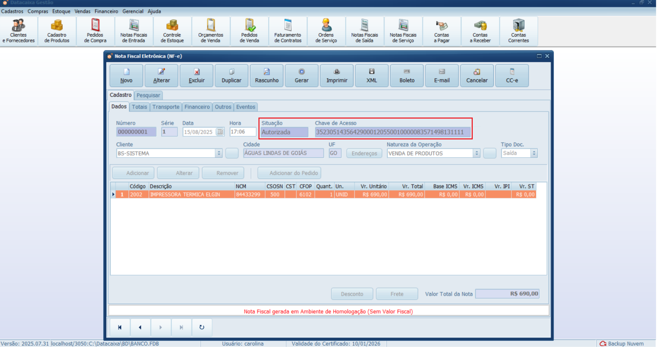Click the Endereços button
663x347 pixels.
364,153
